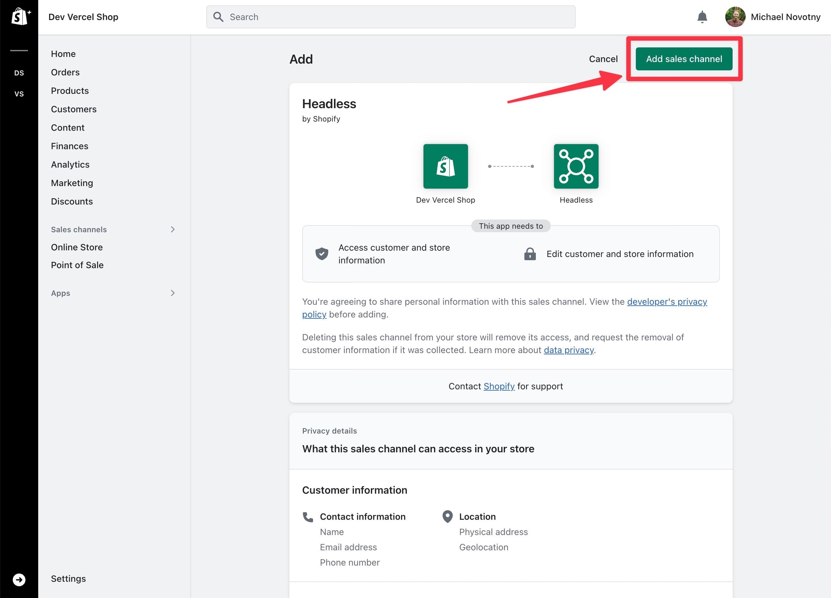Click the Headless channel icon

click(x=576, y=166)
